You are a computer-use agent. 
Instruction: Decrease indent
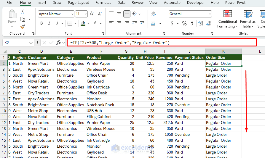click(135, 23)
